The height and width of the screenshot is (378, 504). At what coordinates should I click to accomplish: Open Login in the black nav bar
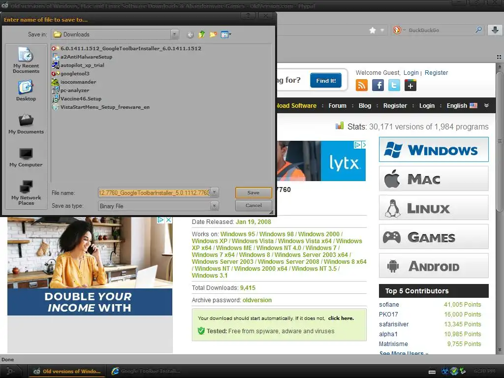tap(427, 106)
